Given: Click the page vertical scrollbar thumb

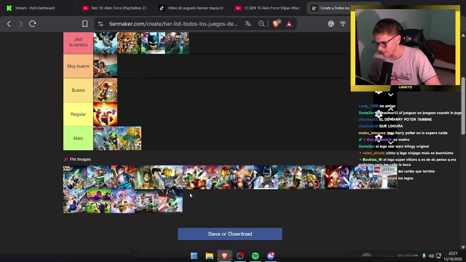Looking at the screenshot, I should [463, 106].
